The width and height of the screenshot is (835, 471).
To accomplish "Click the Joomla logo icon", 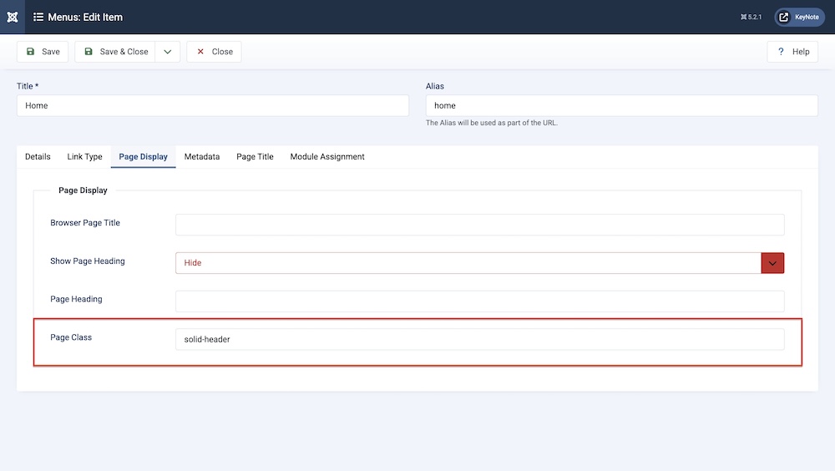I will [x=12, y=17].
